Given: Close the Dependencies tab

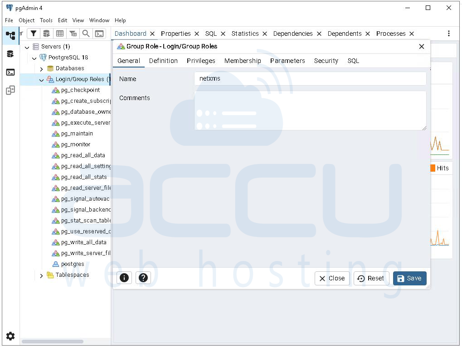Looking at the screenshot, I should tap(319, 34).
